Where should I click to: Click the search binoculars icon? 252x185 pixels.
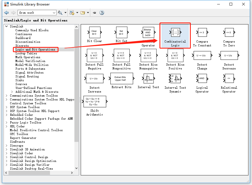(60, 13)
